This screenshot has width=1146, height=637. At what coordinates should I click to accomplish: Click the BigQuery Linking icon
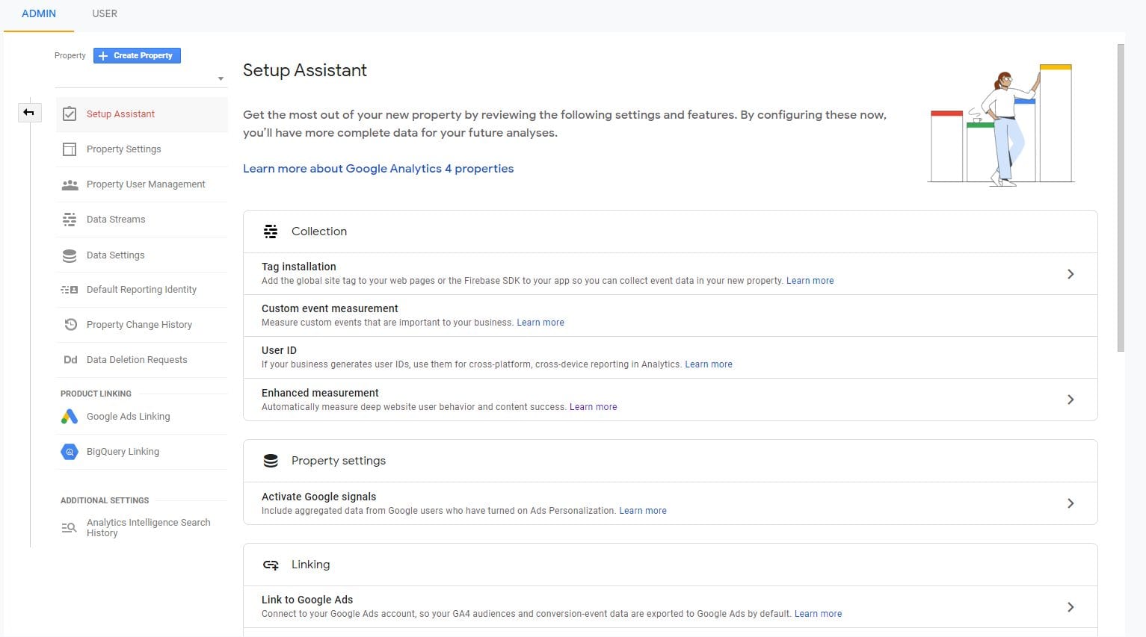click(70, 451)
